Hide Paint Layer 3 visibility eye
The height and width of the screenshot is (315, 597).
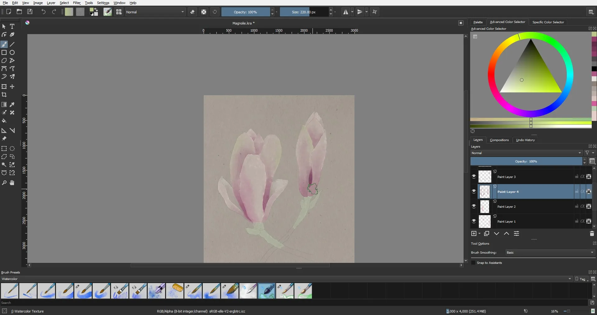(x=474, y=176)
